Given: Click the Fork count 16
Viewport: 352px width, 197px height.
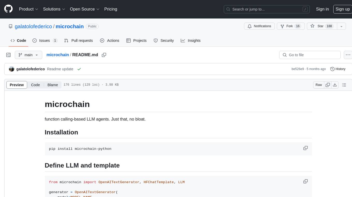Looking at the screenshot, I should 298,26.
